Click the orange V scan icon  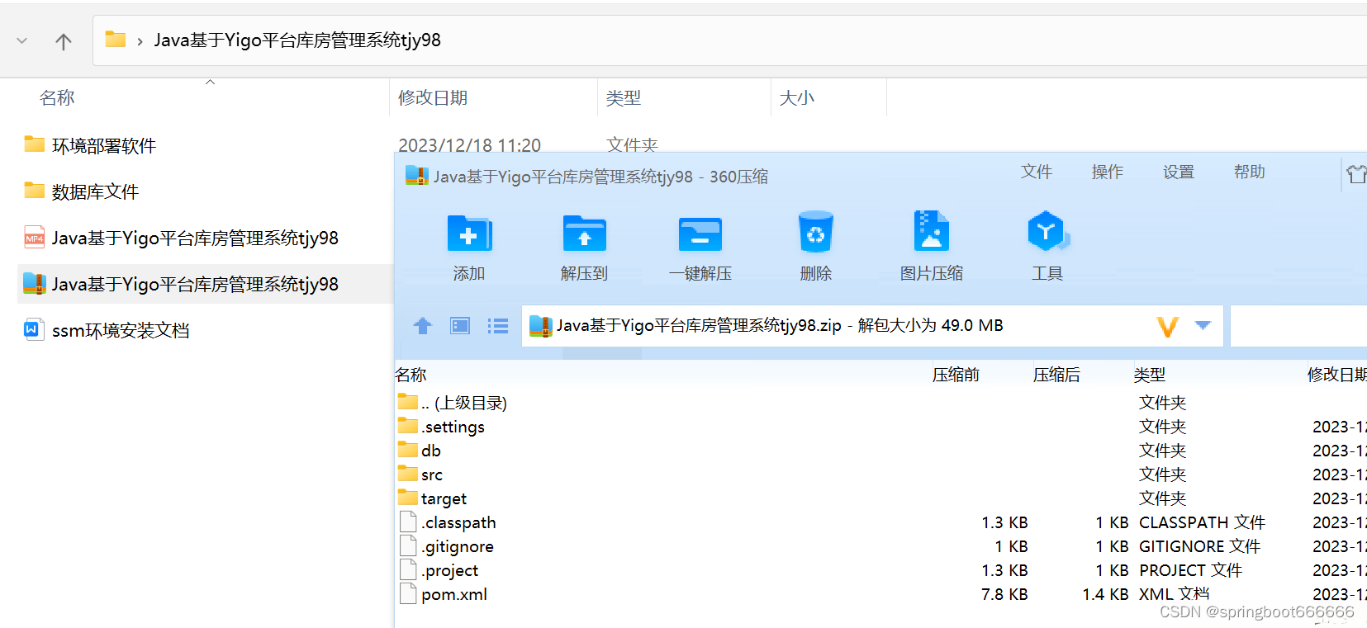coord(1167,327)
